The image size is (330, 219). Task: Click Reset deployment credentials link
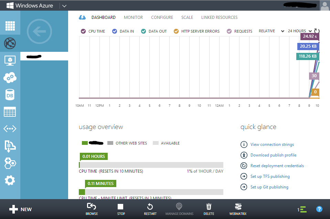pos(277,166)
